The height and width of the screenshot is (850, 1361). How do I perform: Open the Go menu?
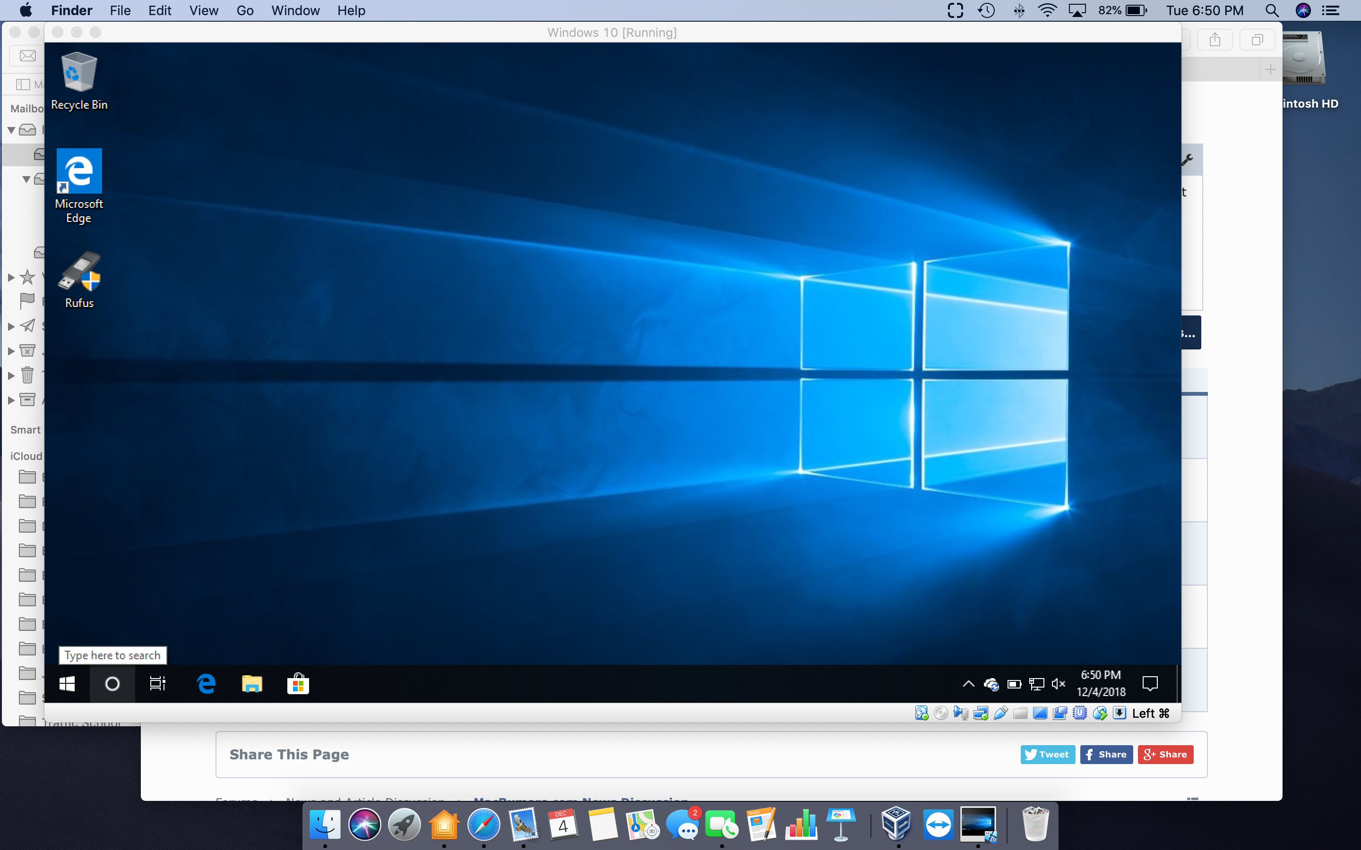[245, 10]
